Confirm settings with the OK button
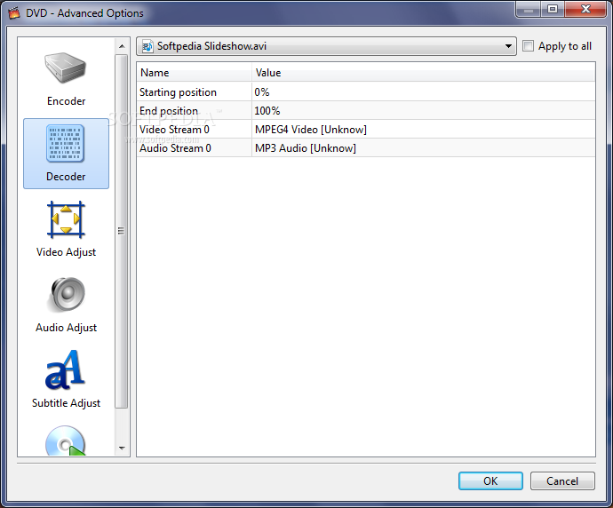Viewport: 613px width, 508px height. (490, 480)
